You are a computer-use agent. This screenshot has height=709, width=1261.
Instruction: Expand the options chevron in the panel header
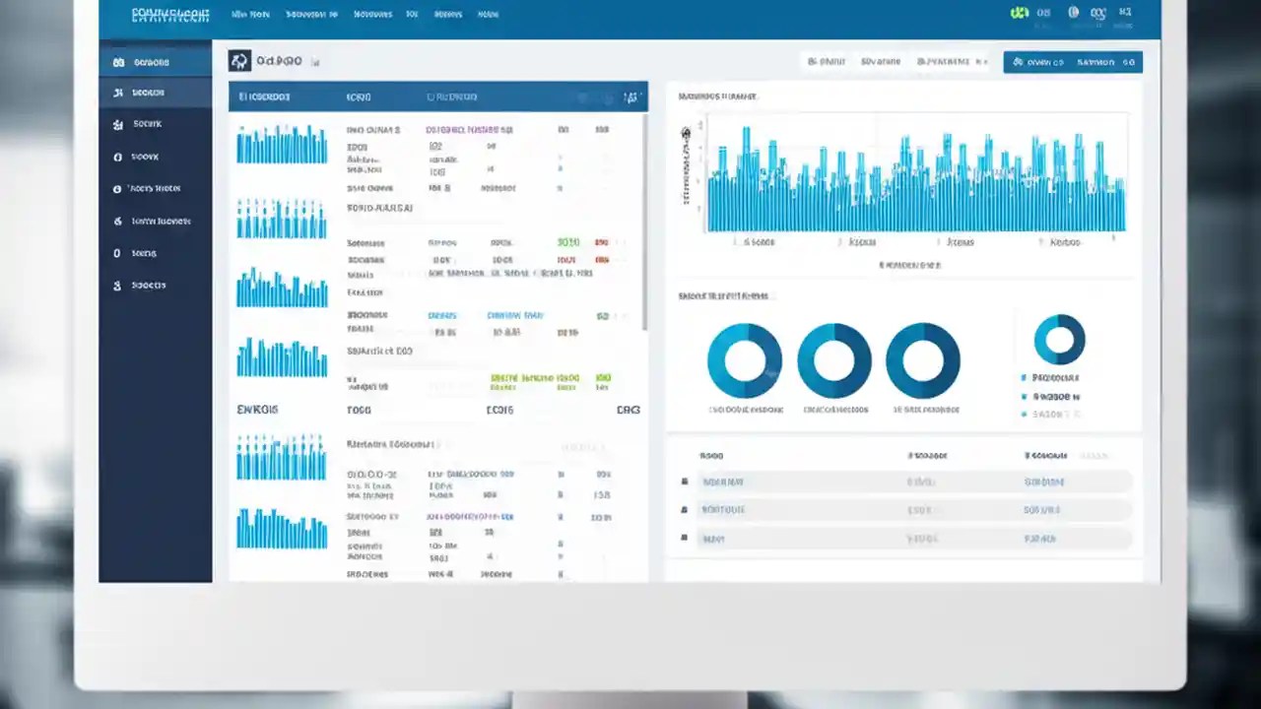[630, 97]
